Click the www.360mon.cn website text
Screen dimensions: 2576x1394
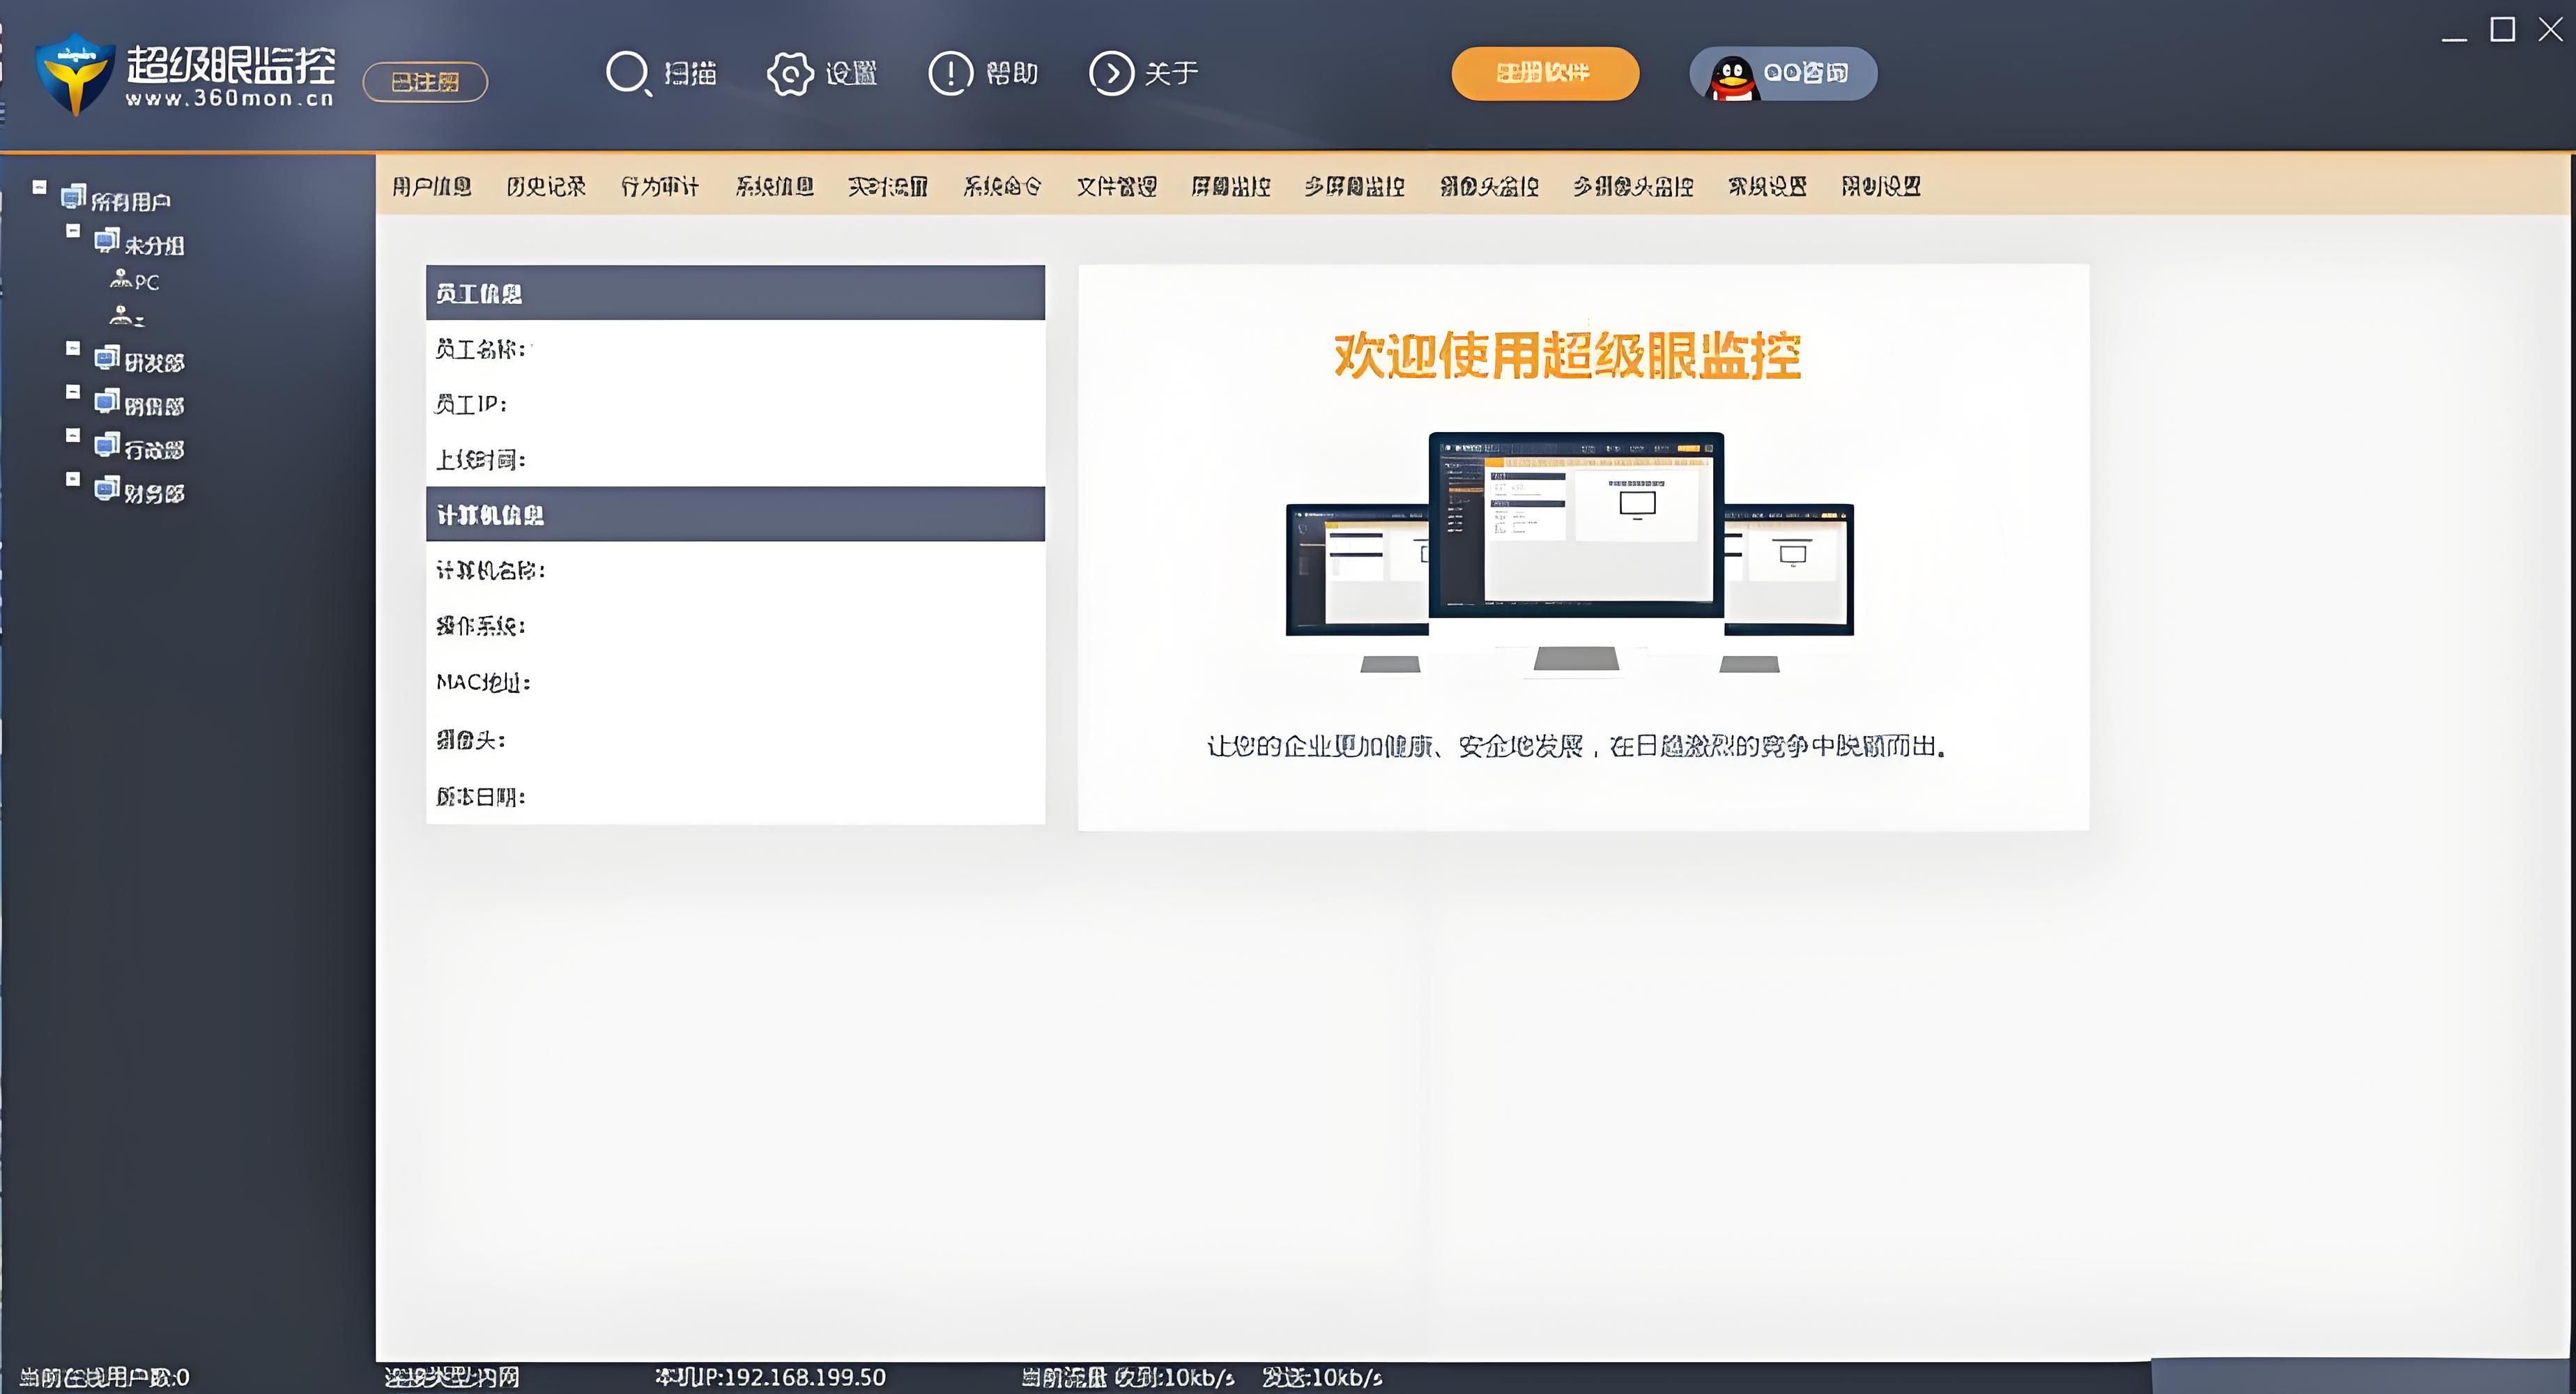[x=229, y=99]
